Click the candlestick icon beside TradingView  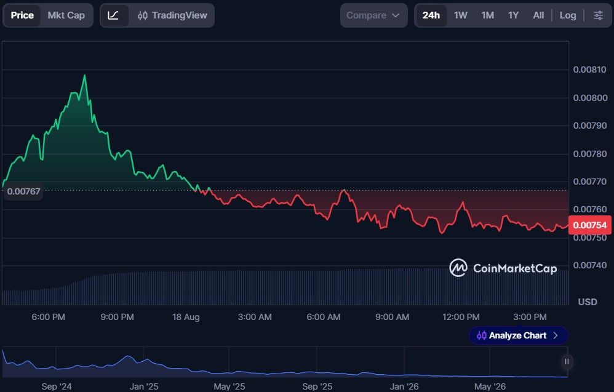pyautogui.click(x=143, y=15)
